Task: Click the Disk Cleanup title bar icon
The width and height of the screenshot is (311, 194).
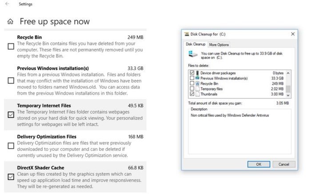Action: point(187,34)
